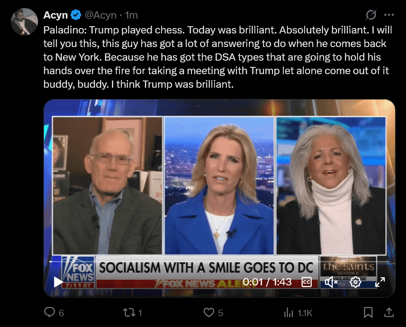
Task: Open video settings gear
Action: 355,282
